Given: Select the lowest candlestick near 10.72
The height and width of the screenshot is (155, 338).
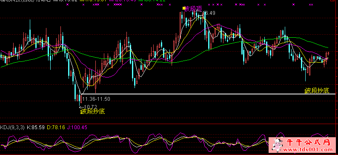Looking at the screenshot, I should pos(80,99).
